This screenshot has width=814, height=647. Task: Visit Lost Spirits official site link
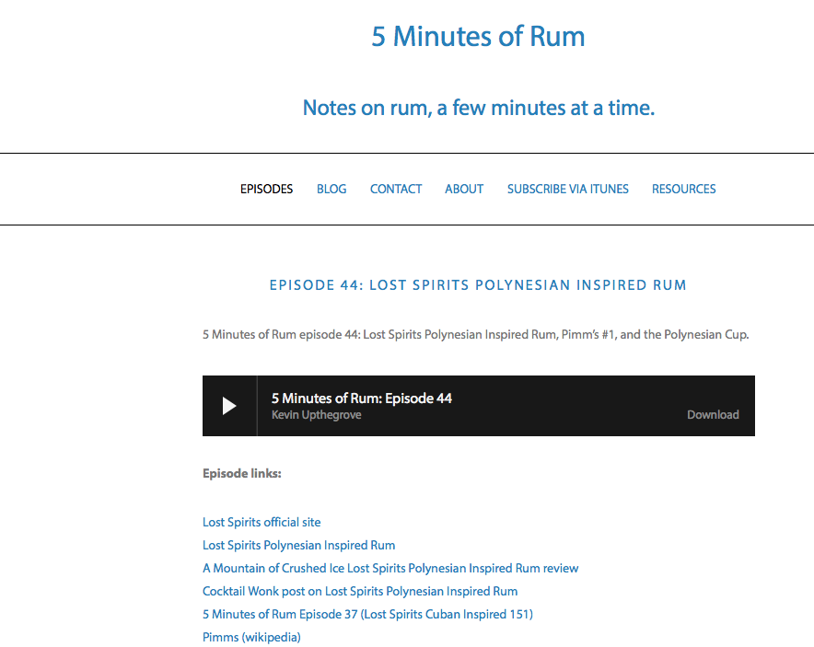point(262,522)
